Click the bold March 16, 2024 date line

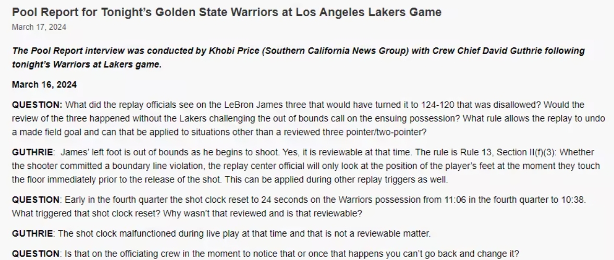44,84
